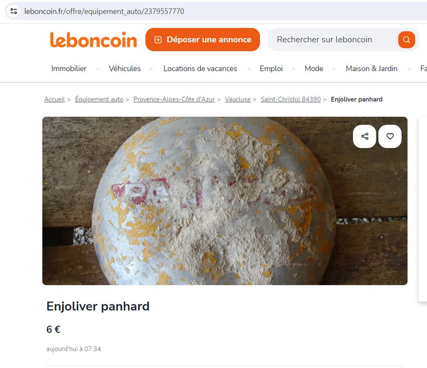
Task: Focus the Rechercher sur leboncoin field
Action: 332,40
